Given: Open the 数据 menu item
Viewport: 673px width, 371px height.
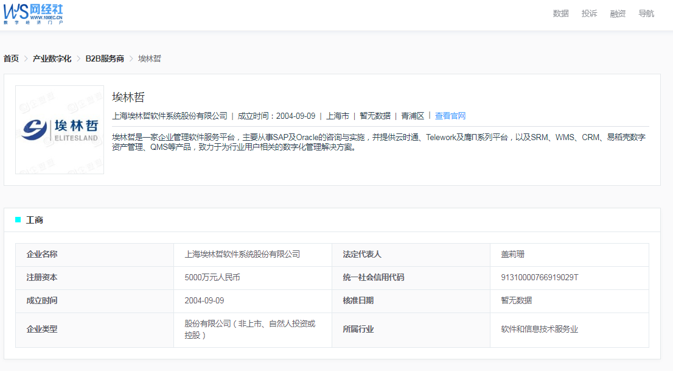Looking at the screenshot, I should [x=560, y=14].
